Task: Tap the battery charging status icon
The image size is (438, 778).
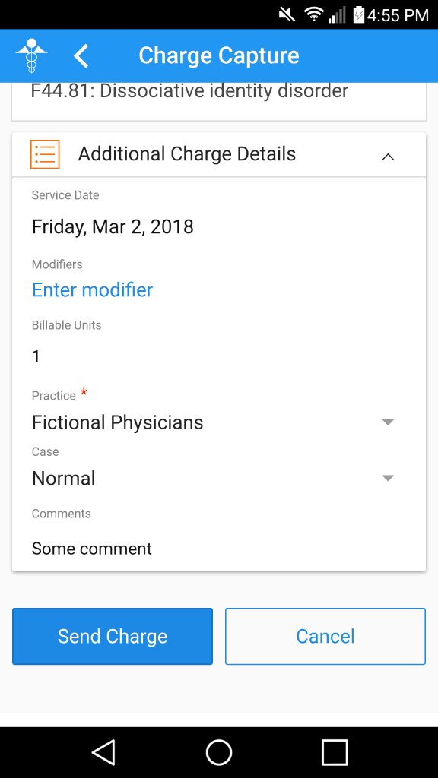Action: coord(358,14)
